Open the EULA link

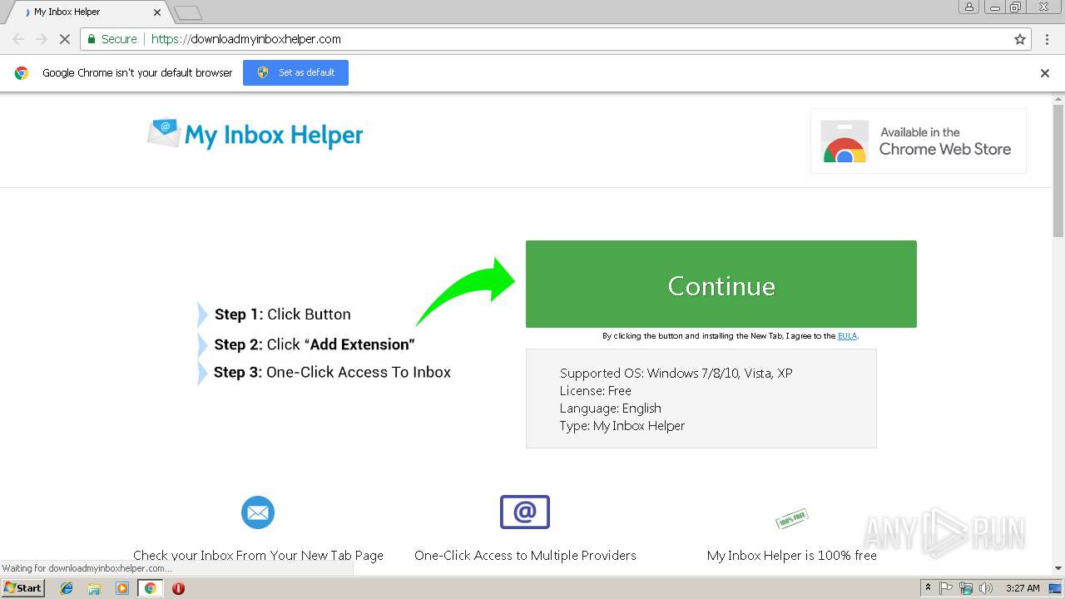847,336
